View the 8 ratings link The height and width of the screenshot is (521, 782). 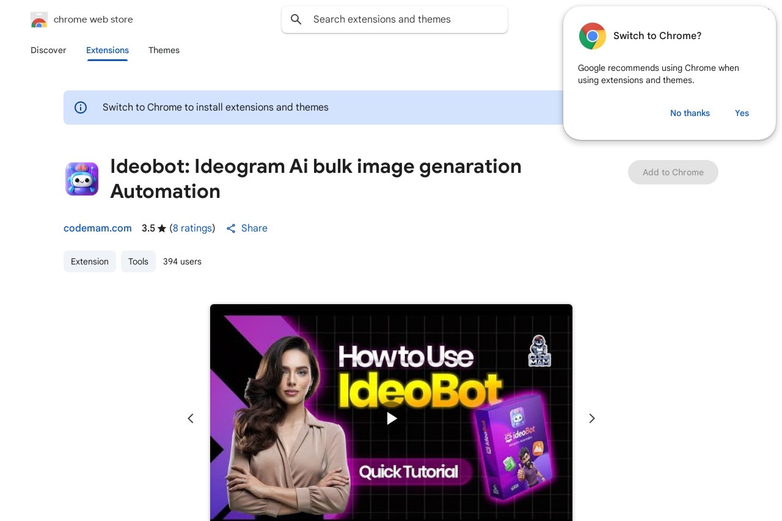coord(192,228)
